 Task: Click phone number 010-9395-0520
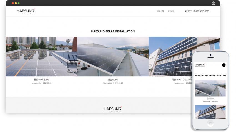202,11
